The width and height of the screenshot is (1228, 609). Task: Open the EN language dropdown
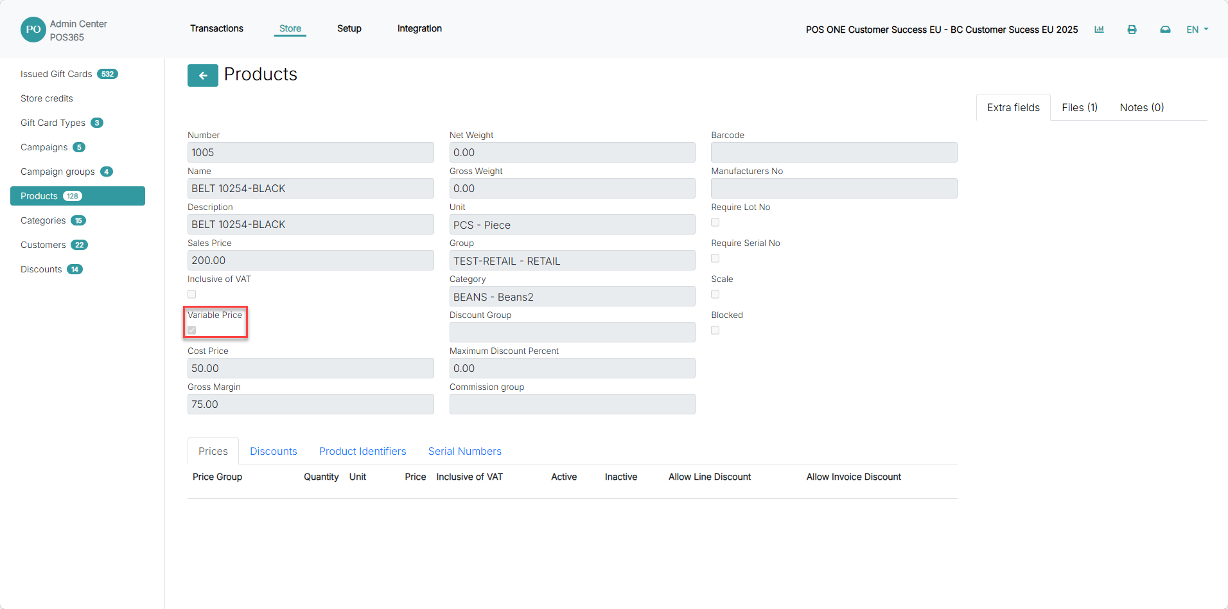(x=1197, y=30)
